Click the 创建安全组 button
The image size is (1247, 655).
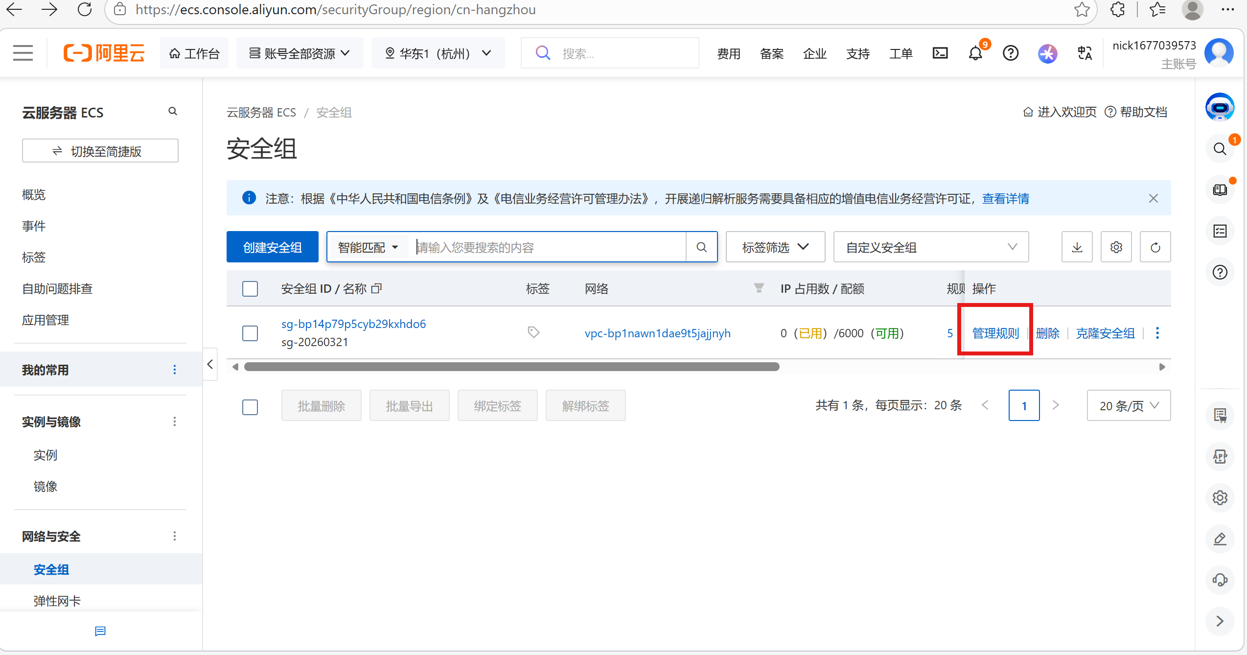click(x=272, y=247)
